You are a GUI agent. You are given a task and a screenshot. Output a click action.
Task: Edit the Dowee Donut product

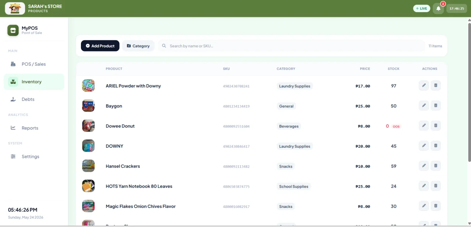pyautogui.click(x=424, y=126)
